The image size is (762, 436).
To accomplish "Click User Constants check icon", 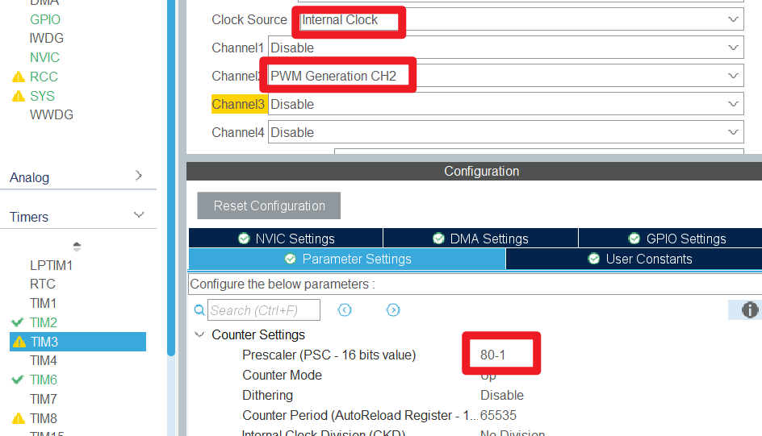I will tap(594, 259).
